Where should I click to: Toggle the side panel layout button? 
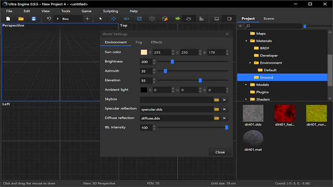[x=229, y=19]
